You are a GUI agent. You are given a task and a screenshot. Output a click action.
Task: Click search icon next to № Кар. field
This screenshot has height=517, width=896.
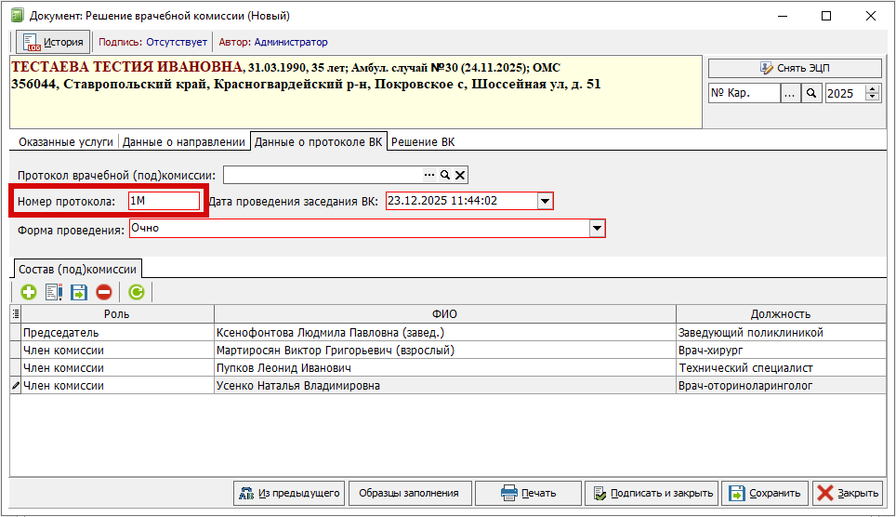click(x=811, y=93)
